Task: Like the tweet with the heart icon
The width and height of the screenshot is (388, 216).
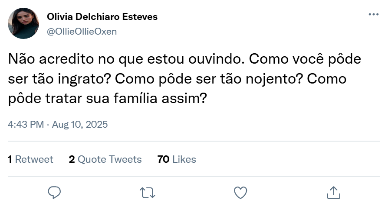Action: pos(240,192)
